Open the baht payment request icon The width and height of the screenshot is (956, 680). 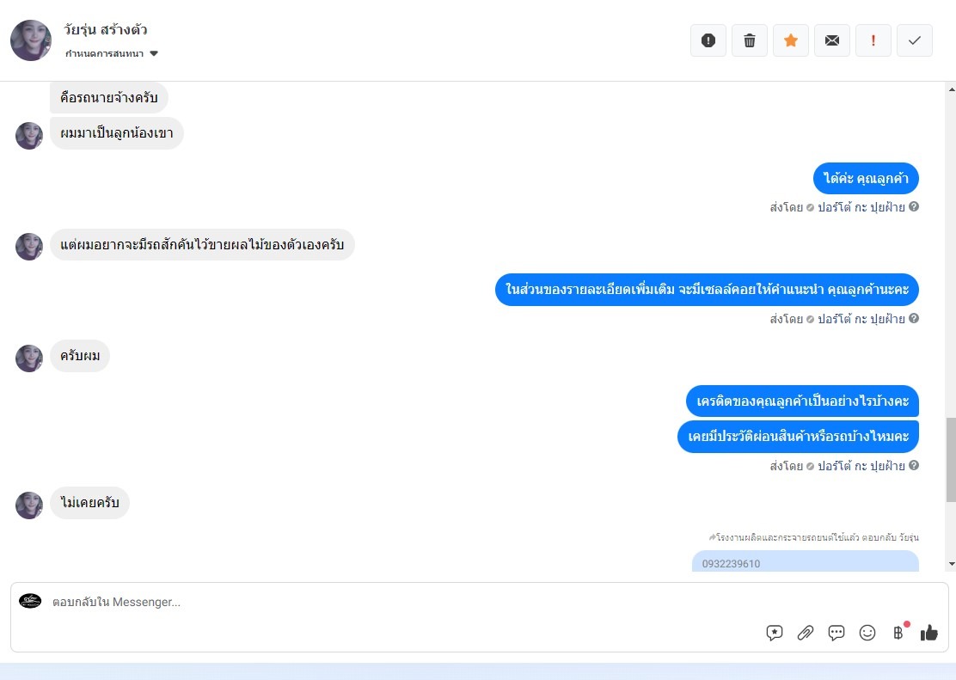(x=898, y=633)
